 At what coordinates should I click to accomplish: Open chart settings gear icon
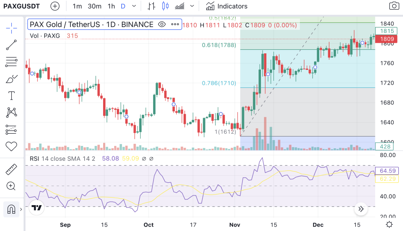389,225
